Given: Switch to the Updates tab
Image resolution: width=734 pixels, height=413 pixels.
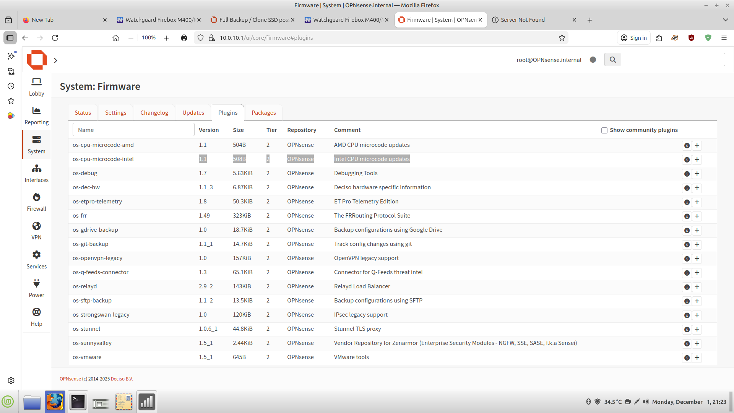Looking at the screenshot, I should click(x=193, y=112).
